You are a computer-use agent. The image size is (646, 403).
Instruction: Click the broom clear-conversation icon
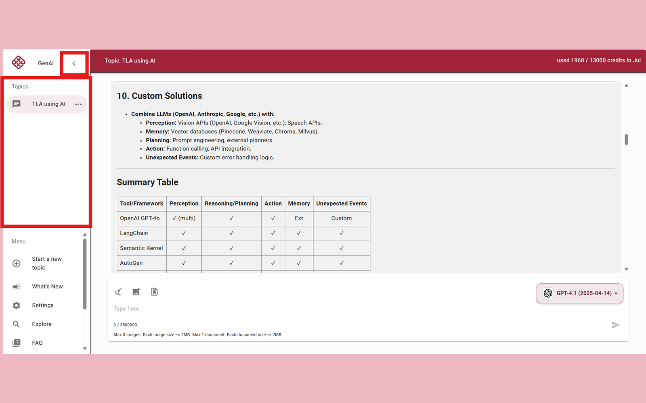118,292
